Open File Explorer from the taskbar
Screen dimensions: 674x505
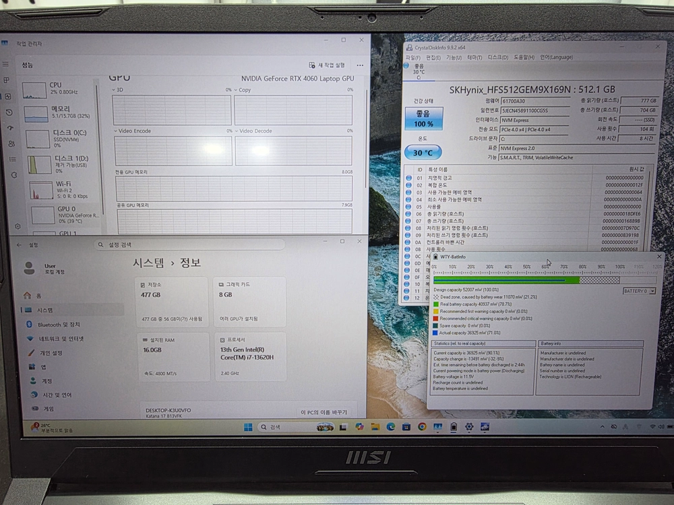(375, 427)
